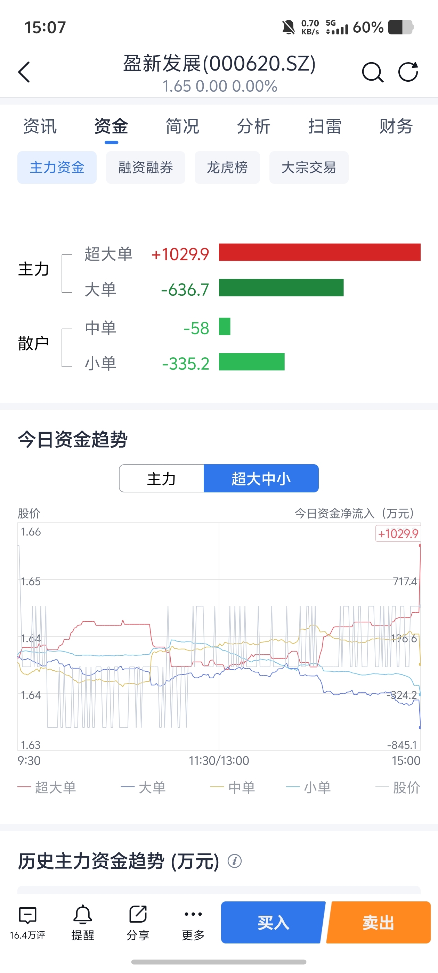Switch to 资讯 tab
Image resolution: width=438 pixels, height=973 pixels.
coord(40,126)
